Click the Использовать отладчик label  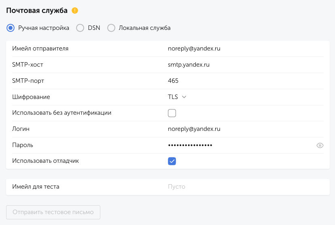click(45, 161)
